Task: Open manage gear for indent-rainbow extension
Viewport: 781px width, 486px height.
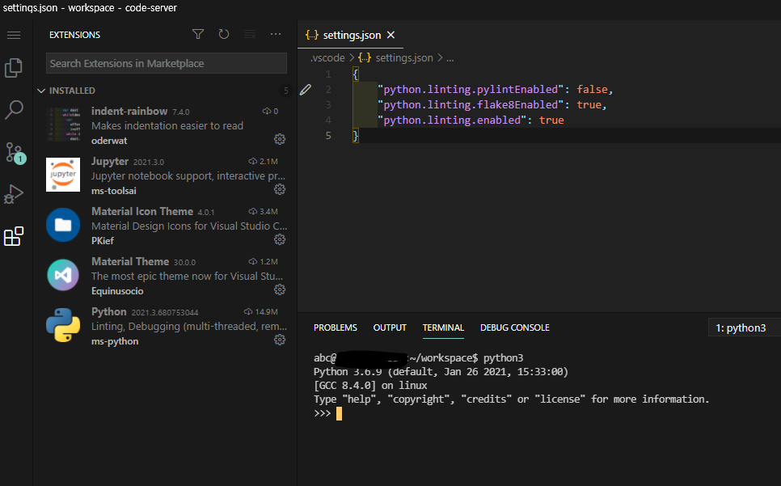Action: click(280, 139)
